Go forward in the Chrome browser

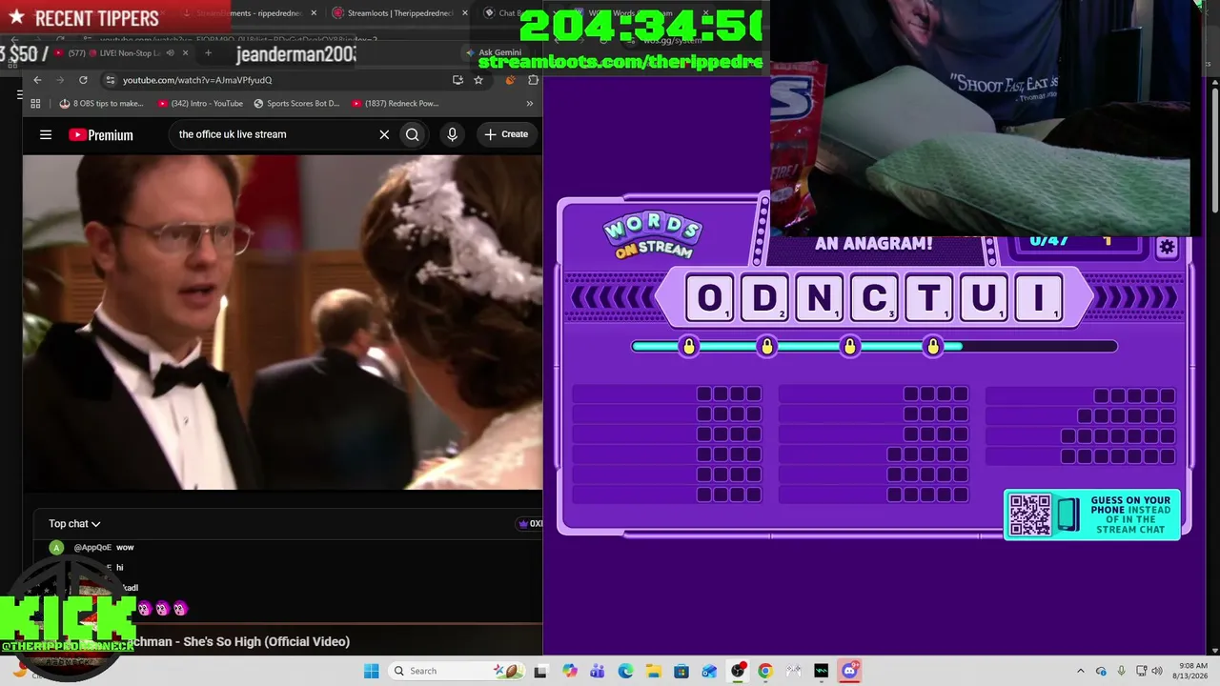click(60, 80)
